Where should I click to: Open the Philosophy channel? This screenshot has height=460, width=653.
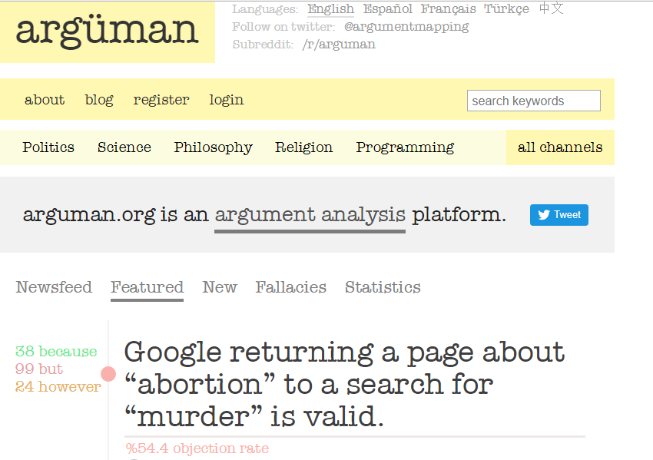(x=214, y=147)
